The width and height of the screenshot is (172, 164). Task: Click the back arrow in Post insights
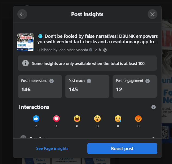[22, 14]
